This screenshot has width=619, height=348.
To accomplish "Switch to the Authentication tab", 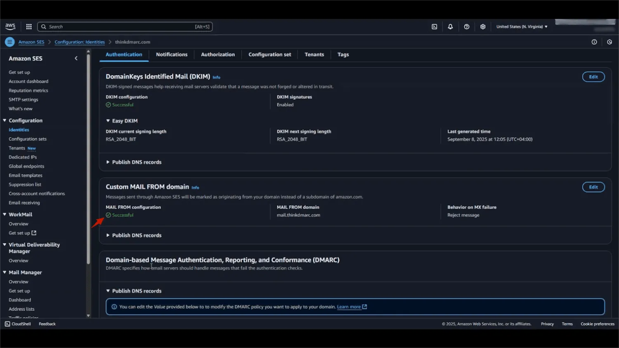I will [124, 54].
